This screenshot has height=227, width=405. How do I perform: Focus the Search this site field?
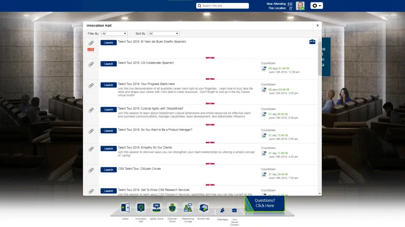(222, 6)
